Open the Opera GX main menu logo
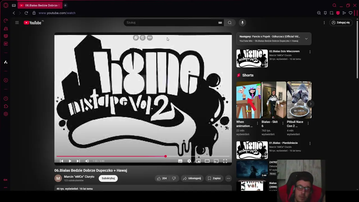359x202 pixels. coord(6,5)
